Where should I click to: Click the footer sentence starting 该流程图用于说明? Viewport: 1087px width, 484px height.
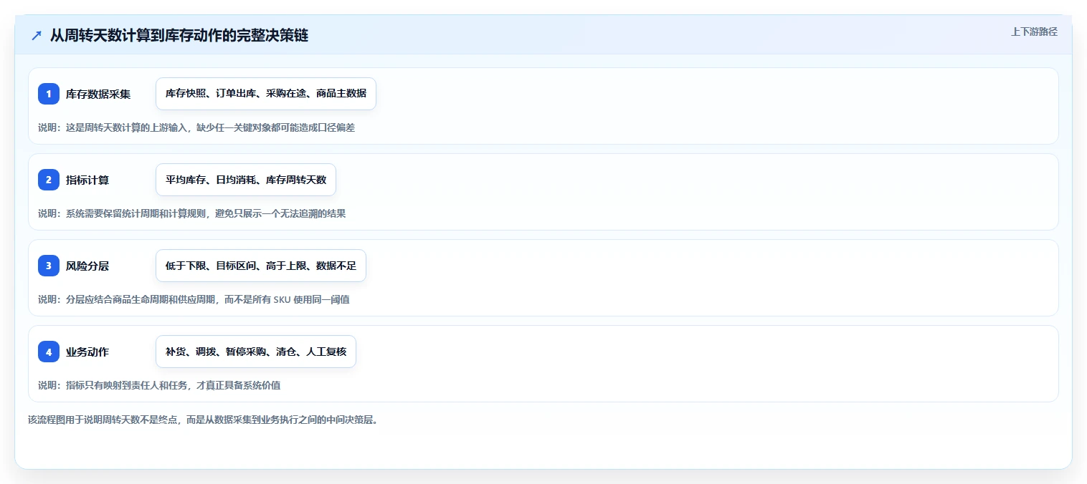(x=203, y=420)
